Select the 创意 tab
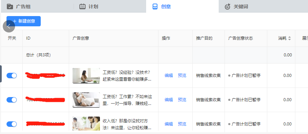The width and height of the screenshot is (308, 134). [182, 6]
